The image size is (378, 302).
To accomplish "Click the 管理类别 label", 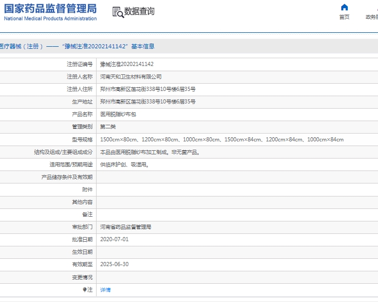I will click(x=82, y=127).
